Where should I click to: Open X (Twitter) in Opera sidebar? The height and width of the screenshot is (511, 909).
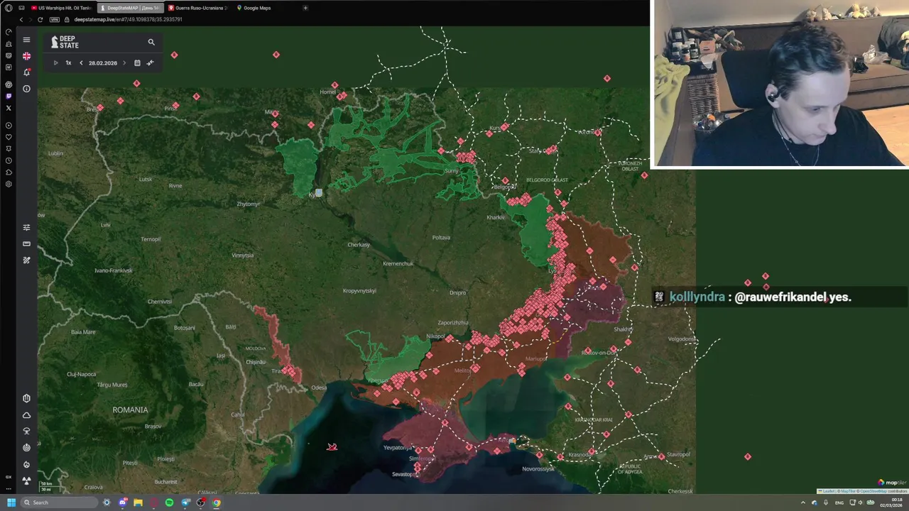coord(9,108)
